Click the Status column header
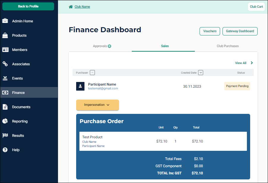This screenshot has width=268, height=183. coord(241,73)
